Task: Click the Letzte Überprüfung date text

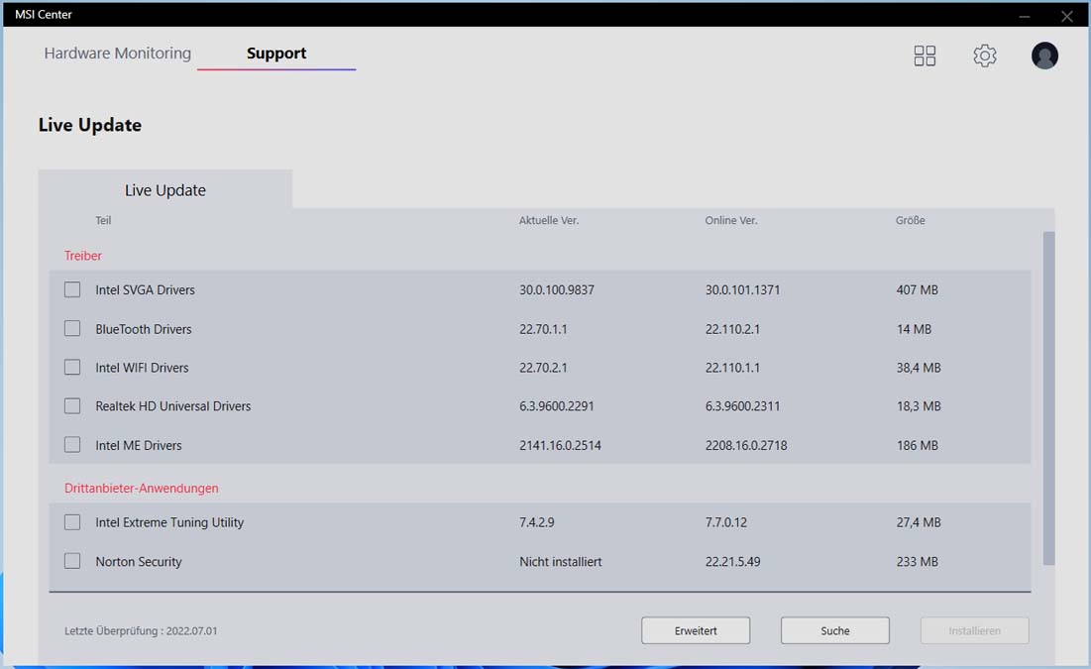Action: (x=141, y=630)
